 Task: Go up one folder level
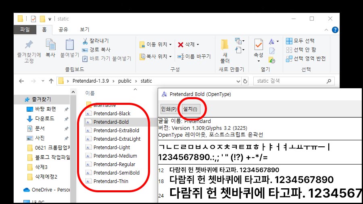(x=51, y=81)
